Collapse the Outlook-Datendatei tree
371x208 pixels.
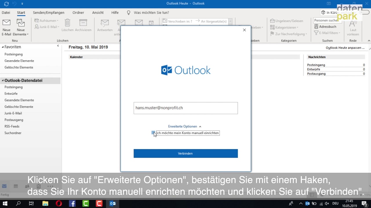[x=3, y=81]
